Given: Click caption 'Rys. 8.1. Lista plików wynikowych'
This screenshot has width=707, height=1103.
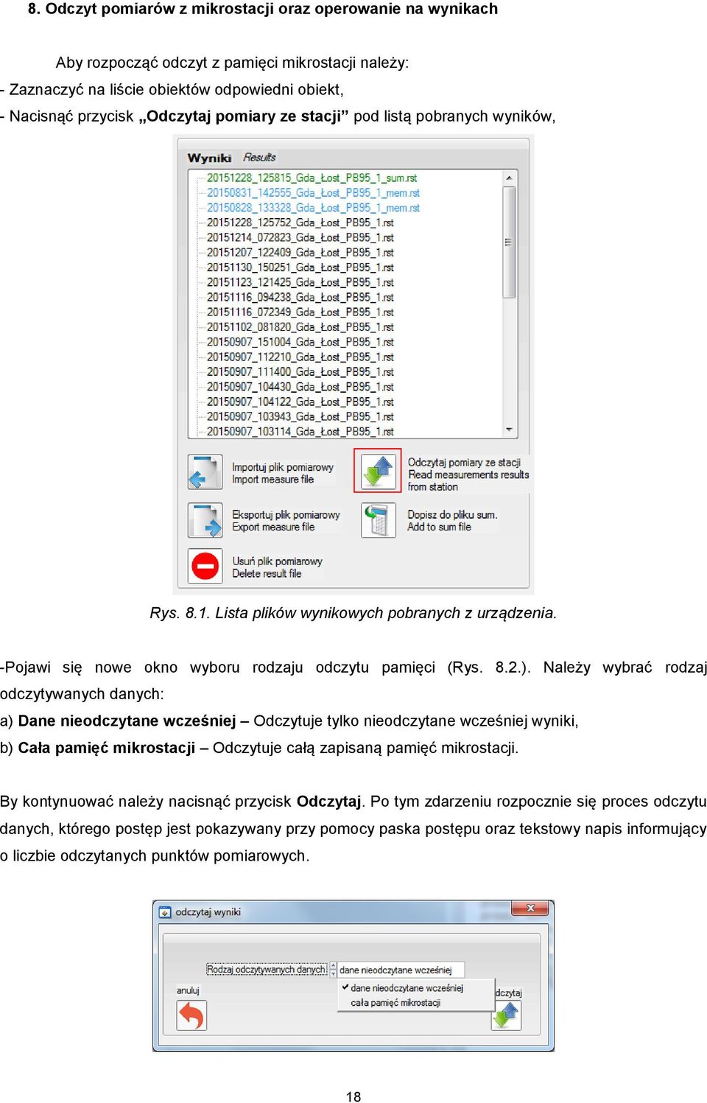Looking at the screenshot, I should pos(353,613).
